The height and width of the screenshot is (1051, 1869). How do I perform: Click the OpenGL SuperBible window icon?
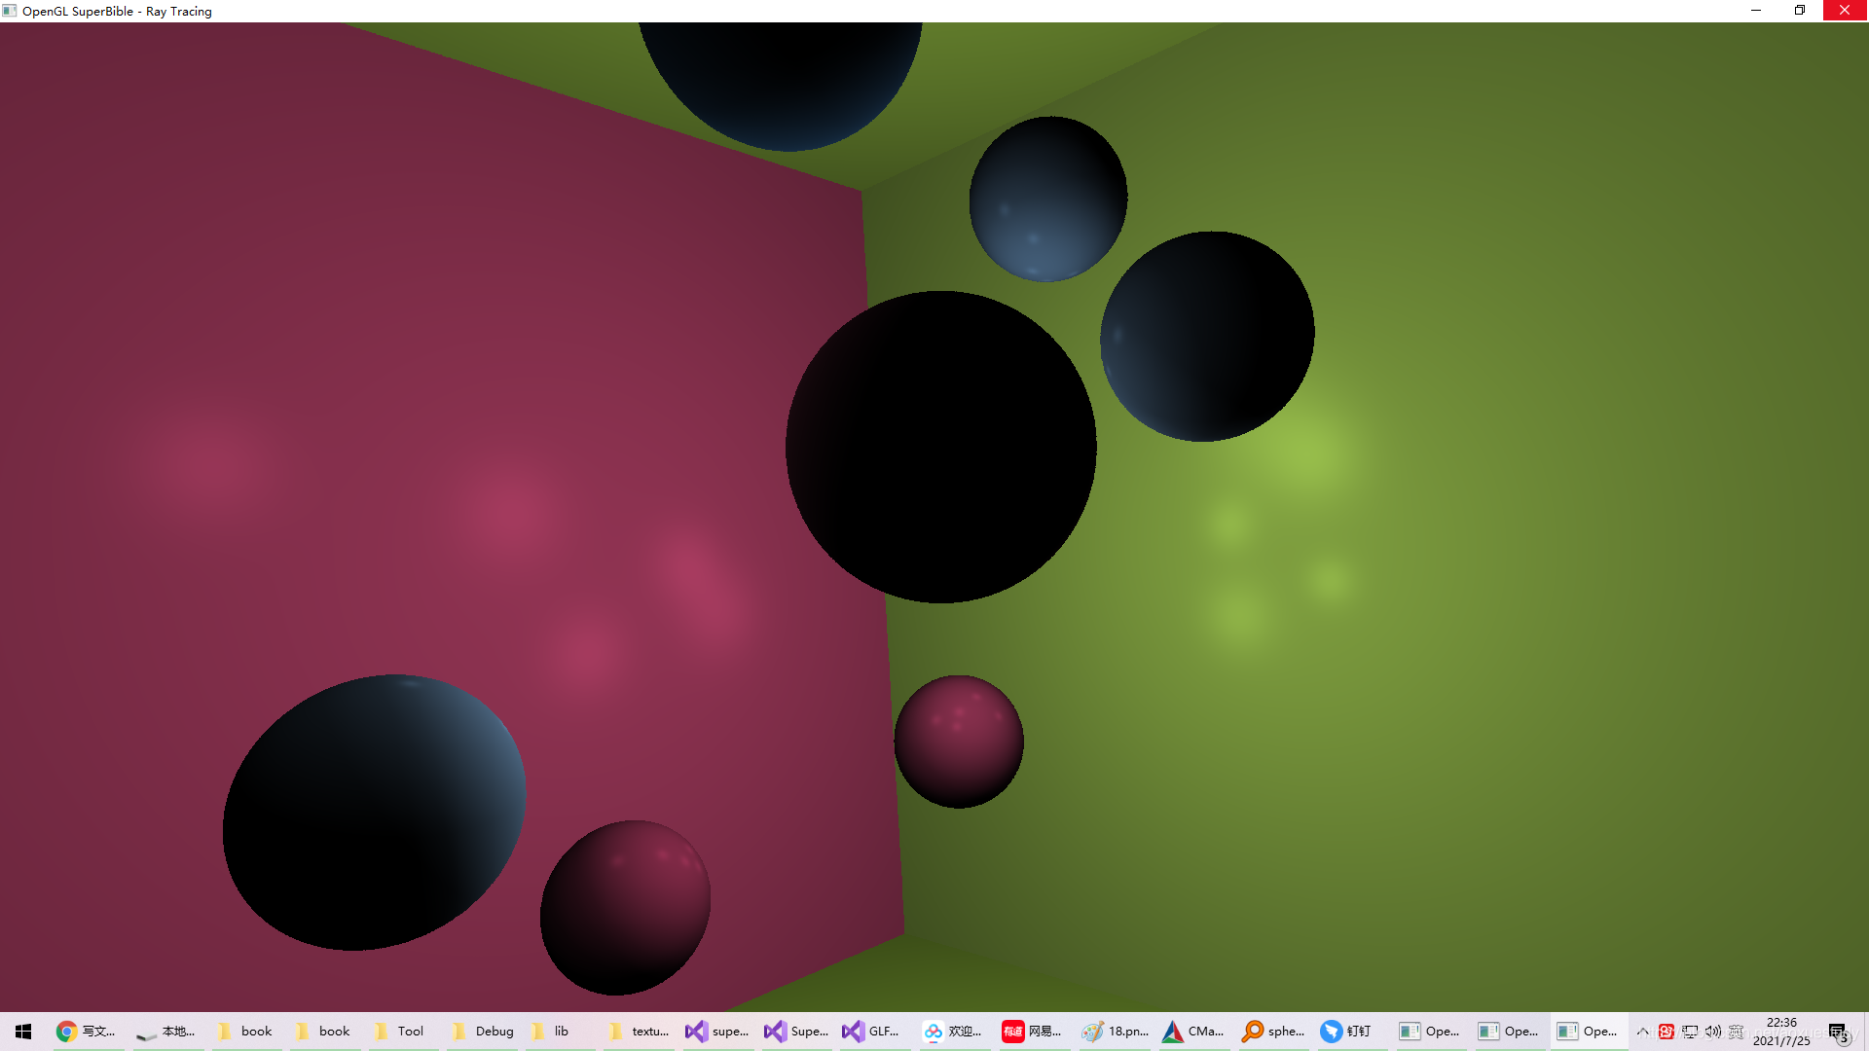click(x=10, y=11)
